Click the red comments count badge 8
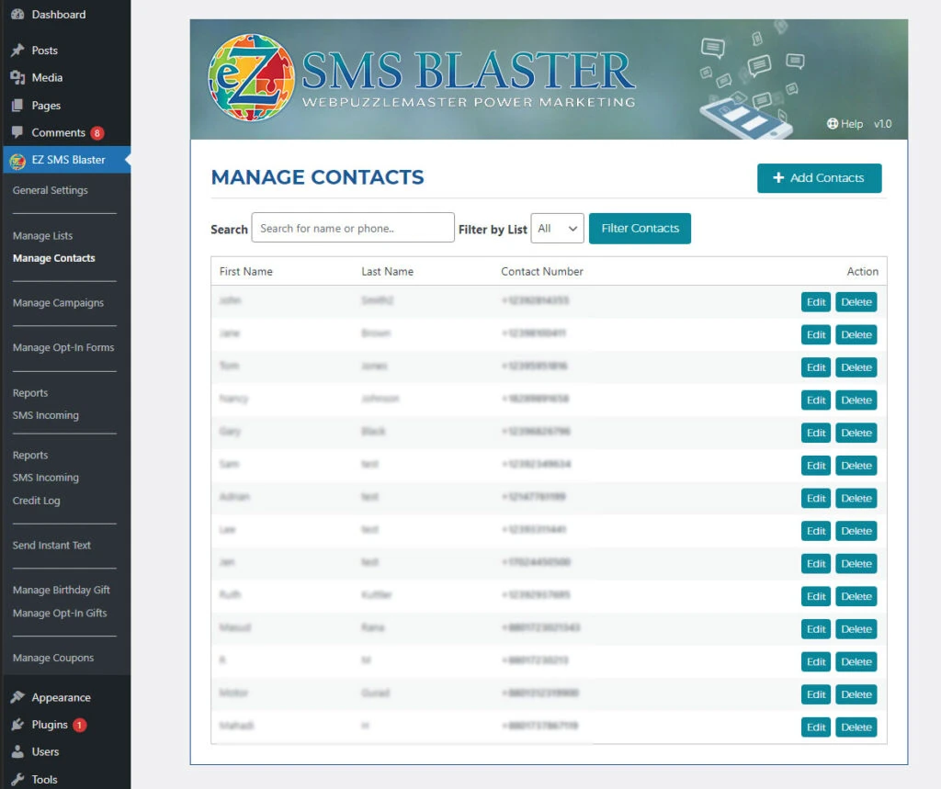The width and height of the screenshot is (941, 789). pyautogui.click(x=96, y=132)
